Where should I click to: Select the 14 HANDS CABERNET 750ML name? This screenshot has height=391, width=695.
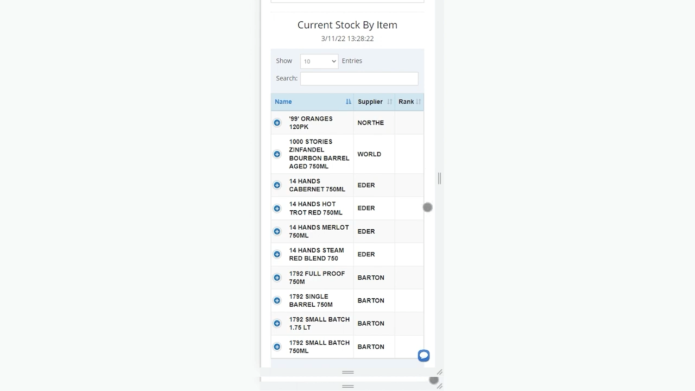pos(317,185)
